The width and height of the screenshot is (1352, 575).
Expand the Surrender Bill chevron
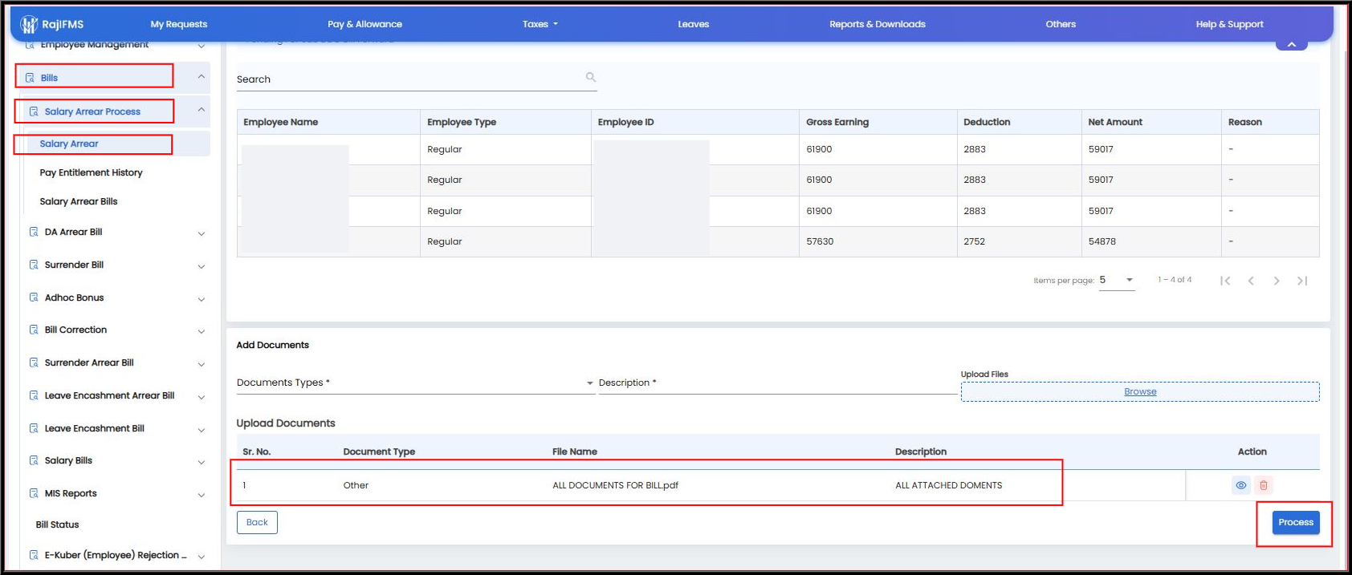click(202, 266)
